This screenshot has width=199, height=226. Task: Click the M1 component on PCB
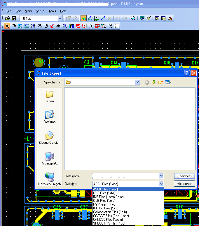click(39, 62)
